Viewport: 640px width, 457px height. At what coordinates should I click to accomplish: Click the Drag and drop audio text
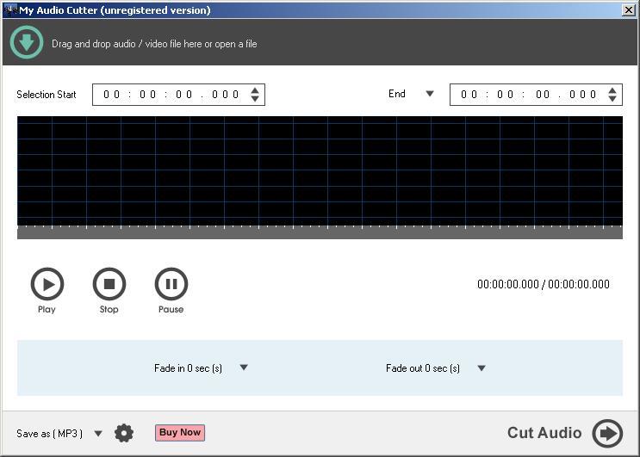154,44
